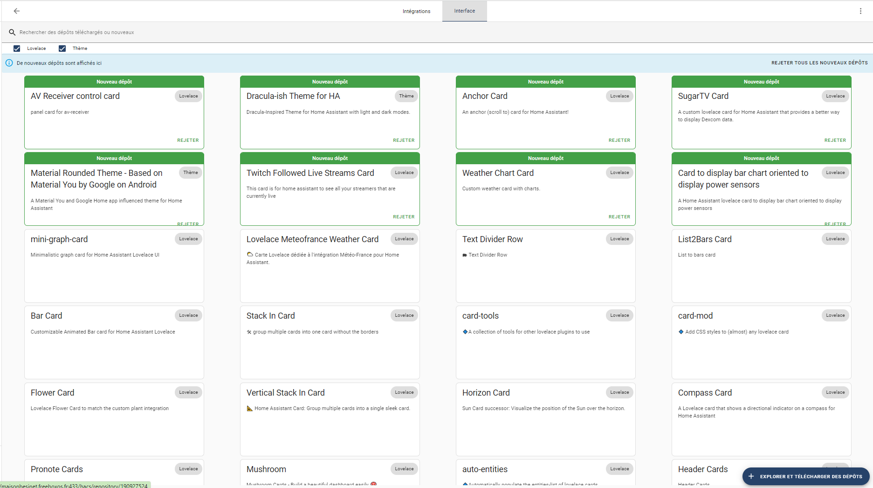
Task: Click the Thème chip on Material Rounded Theme
Action: point(191,173)
